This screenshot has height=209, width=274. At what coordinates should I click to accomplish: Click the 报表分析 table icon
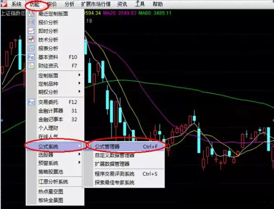(x=31, y=48)
